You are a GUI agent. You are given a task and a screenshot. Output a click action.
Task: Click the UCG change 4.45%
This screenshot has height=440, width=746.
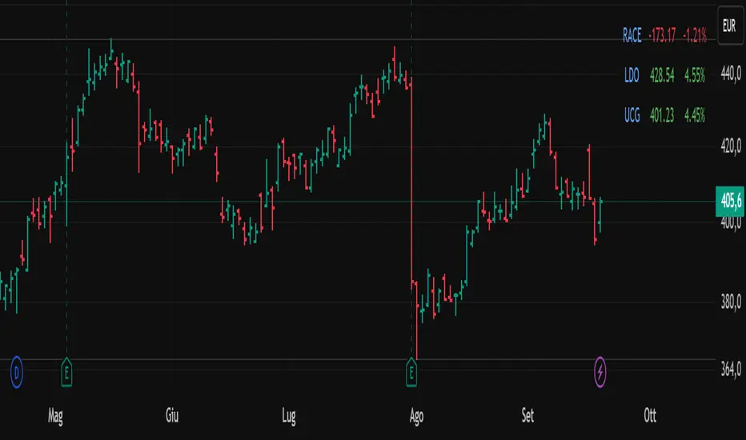click(695, 115)
